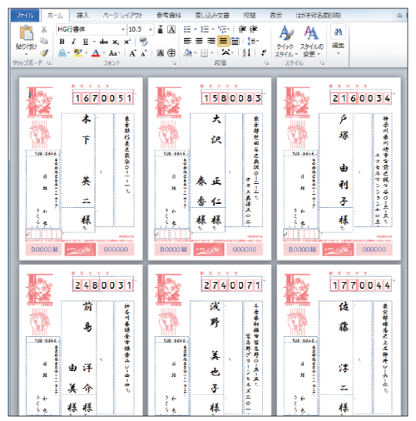Apply the red font color

(x=96, y=53)
